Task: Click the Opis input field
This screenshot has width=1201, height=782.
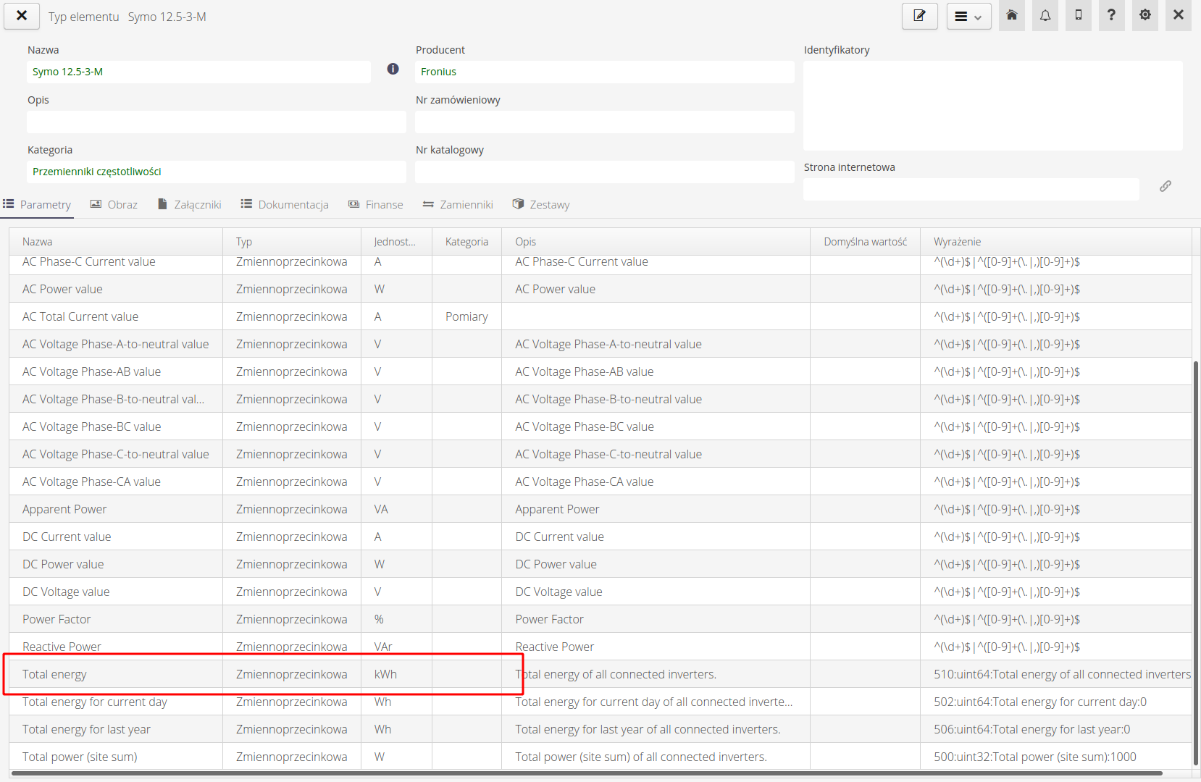Action: [216, 122]
